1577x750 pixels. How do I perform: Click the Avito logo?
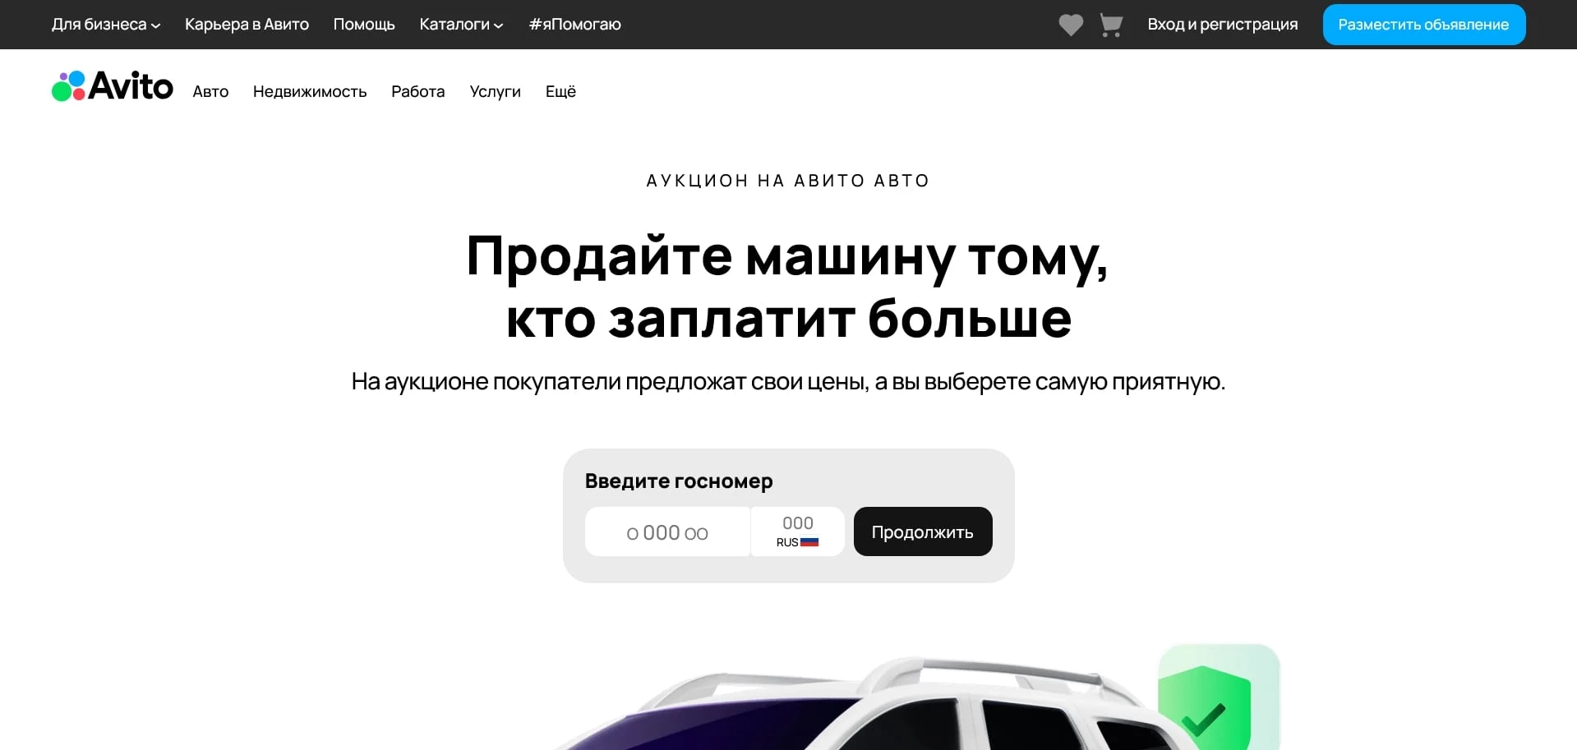pyautogui.click(x=112, y=85)
